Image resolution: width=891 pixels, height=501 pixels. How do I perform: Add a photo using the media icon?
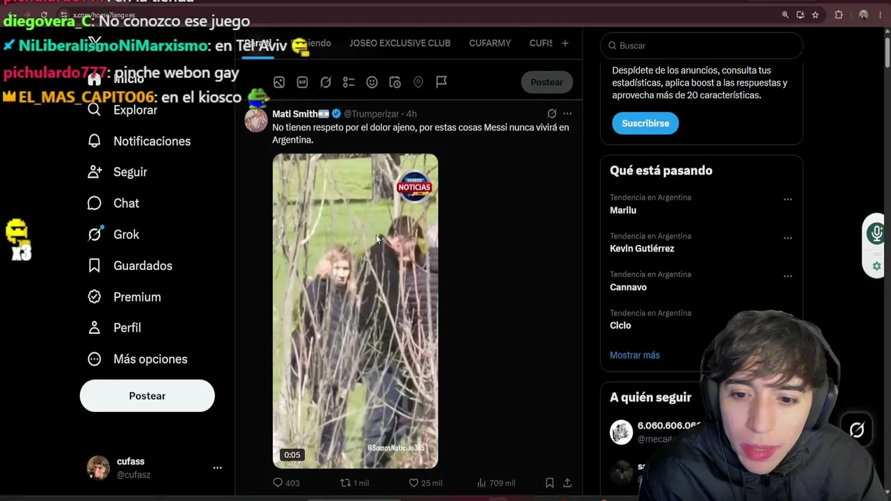pyautogui.click(x=279, y=82)
